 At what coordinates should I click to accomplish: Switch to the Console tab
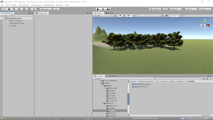point(111,76)
